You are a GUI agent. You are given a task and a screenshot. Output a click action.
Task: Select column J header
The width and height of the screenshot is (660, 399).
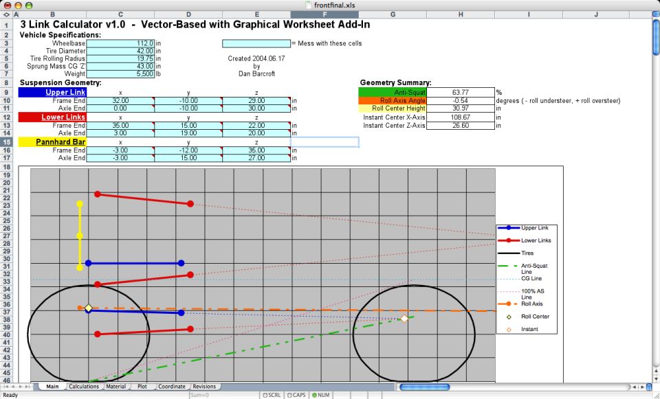pyautogui.click(x=597, y=14)
